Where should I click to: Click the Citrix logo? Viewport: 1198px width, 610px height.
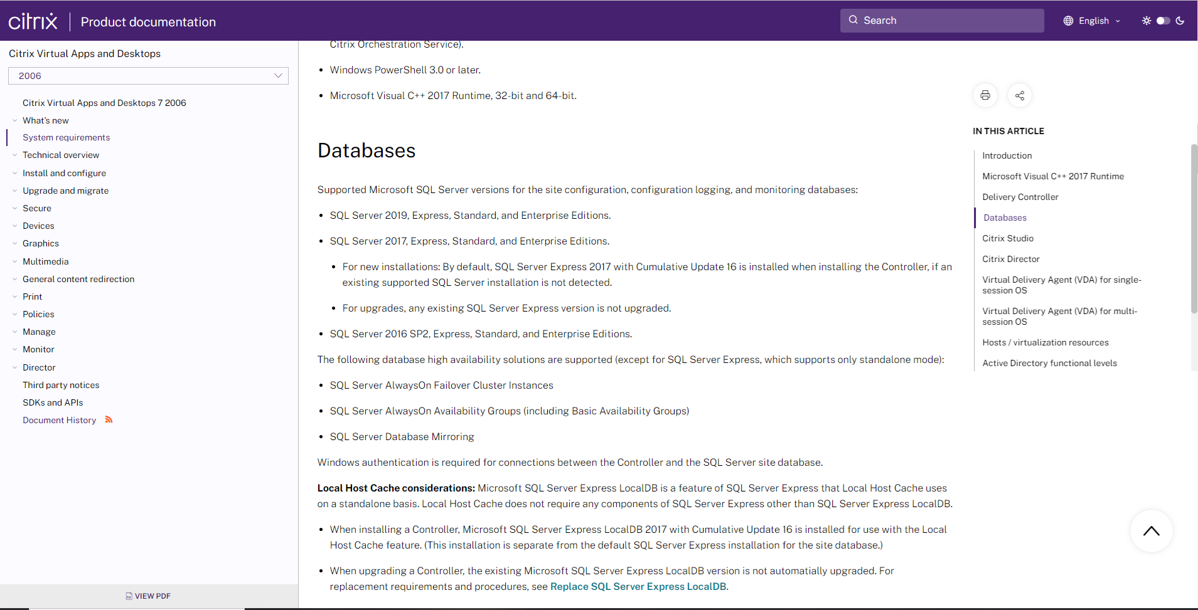(x=33, y=21)
